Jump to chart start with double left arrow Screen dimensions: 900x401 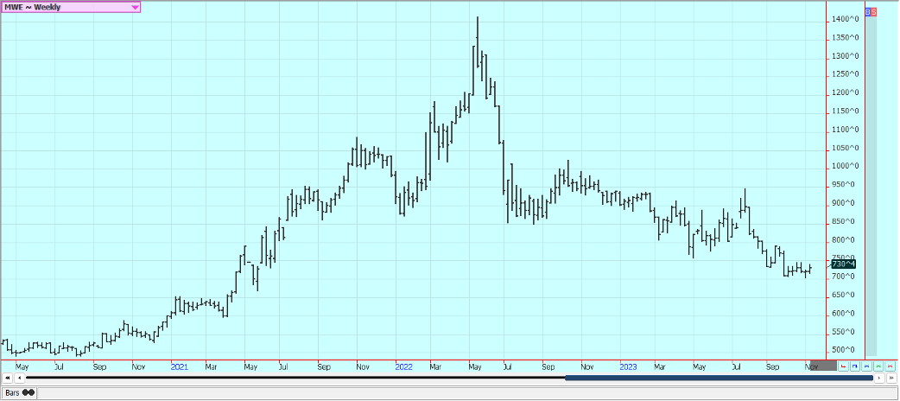click(7, 378)
